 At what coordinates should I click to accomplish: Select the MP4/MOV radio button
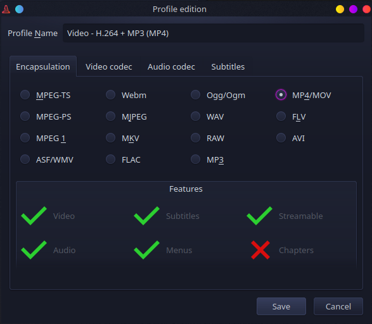281,95
